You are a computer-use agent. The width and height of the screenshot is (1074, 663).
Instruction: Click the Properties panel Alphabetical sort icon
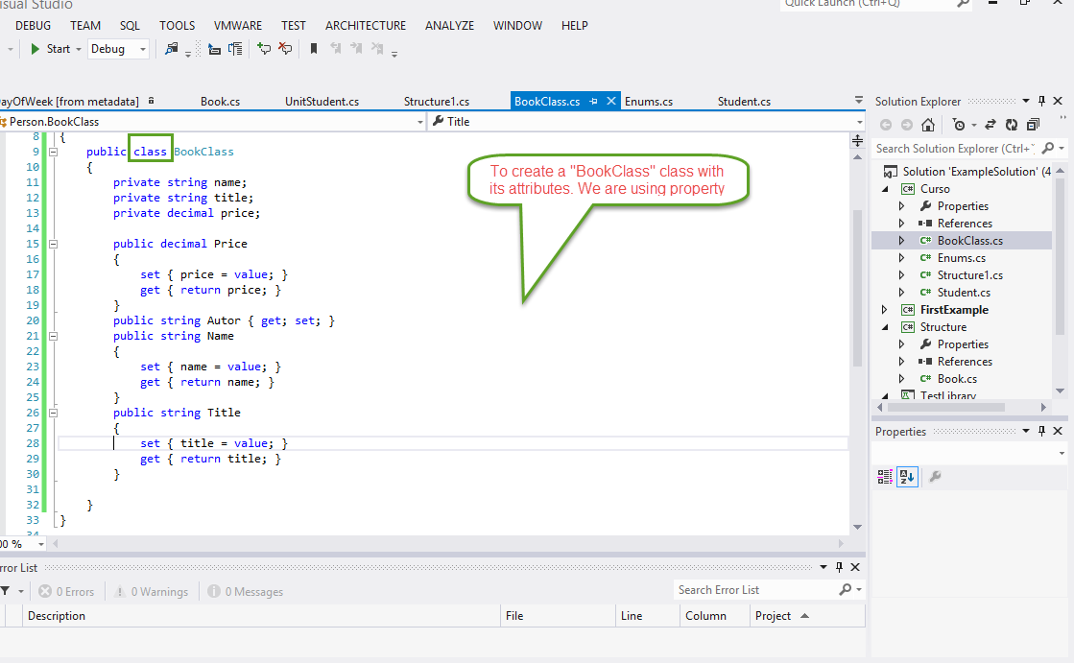(x=907, y=477)
